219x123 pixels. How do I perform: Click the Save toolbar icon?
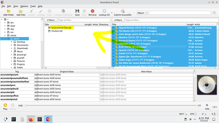click(77, 11)
